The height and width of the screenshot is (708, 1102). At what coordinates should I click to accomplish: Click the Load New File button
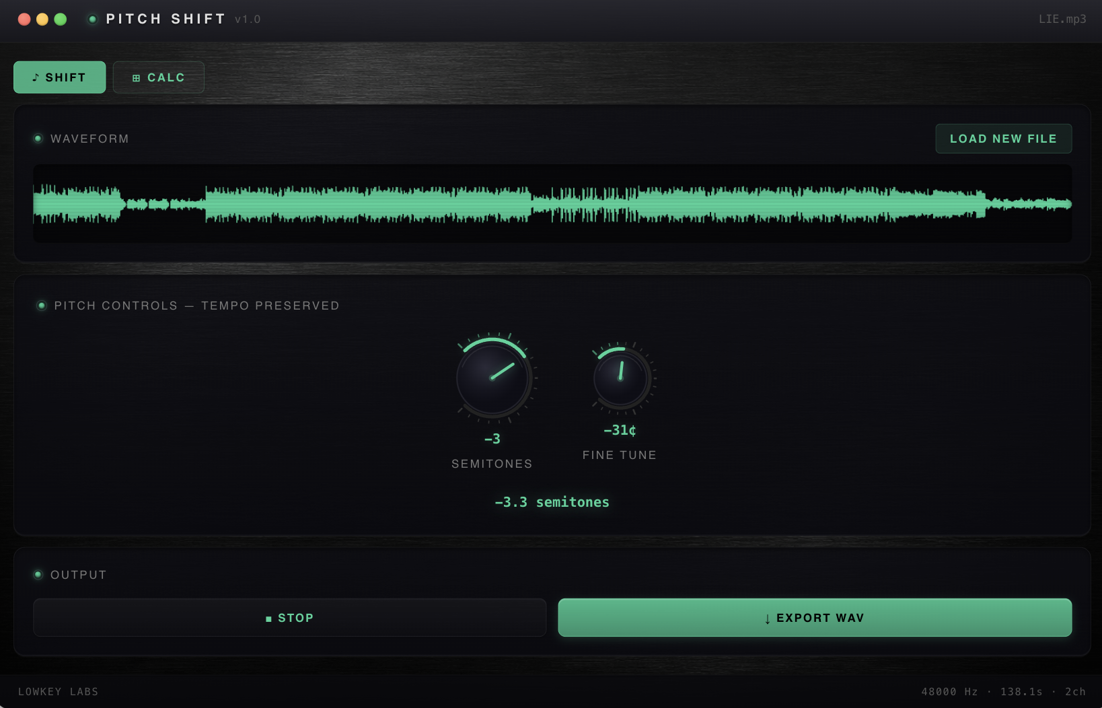click(x=1003, y=139)
